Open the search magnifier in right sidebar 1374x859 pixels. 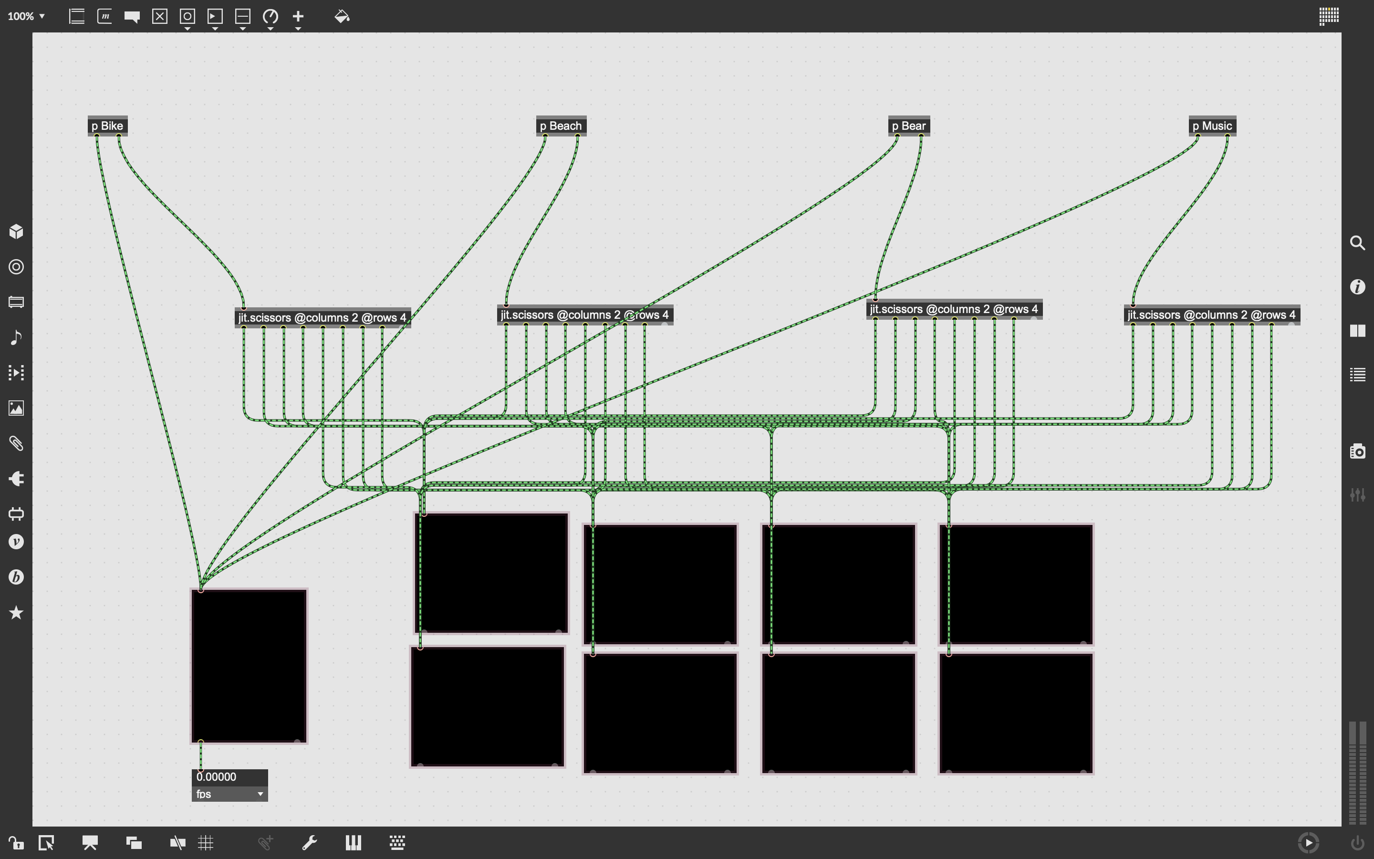(x=1357, y=243)
